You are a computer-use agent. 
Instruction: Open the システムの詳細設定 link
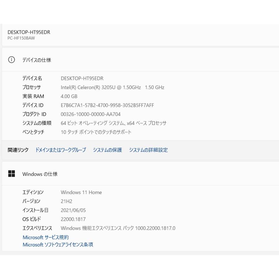pyautogui.click(x=148, y=150)
